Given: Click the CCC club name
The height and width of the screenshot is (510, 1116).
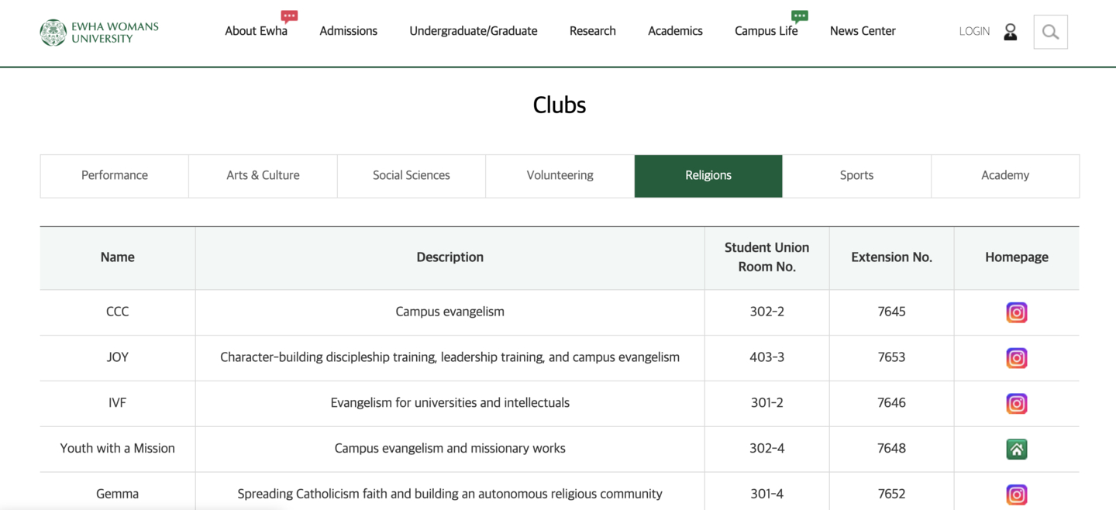Looking at the screenshot, I should [x=118, y=312].
